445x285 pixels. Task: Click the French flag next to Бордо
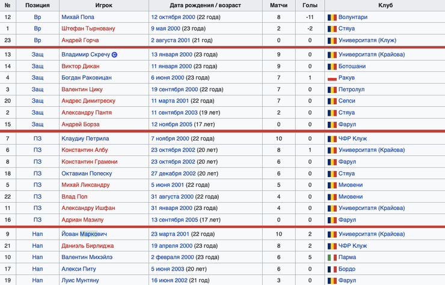(331, 269)
